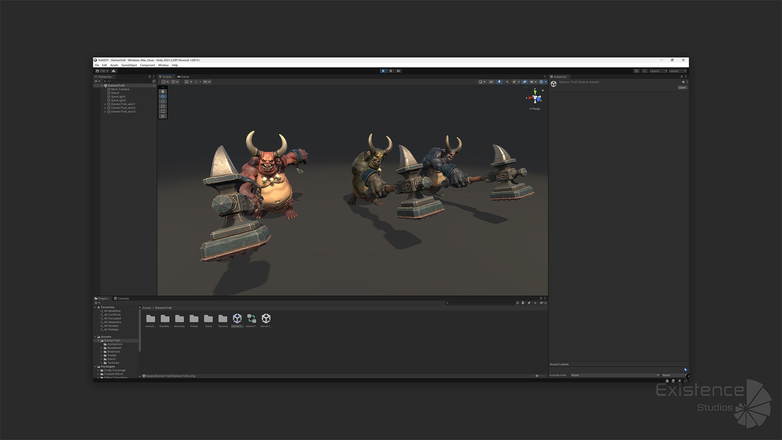Open the Window menu
Viewport: 782px width, 440px height.
point(163,65)
